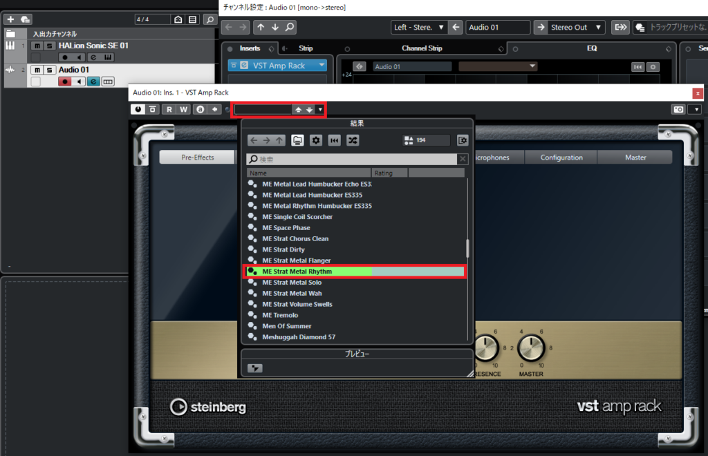Enable Read automation (R) in plug-in window

click(169, 109)
